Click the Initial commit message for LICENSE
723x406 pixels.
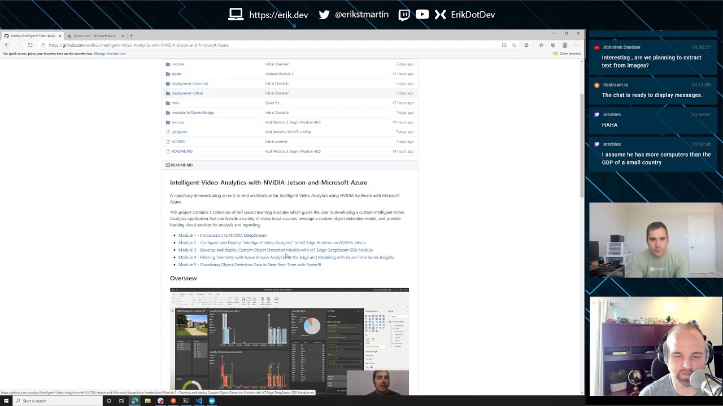pos(276,142)
